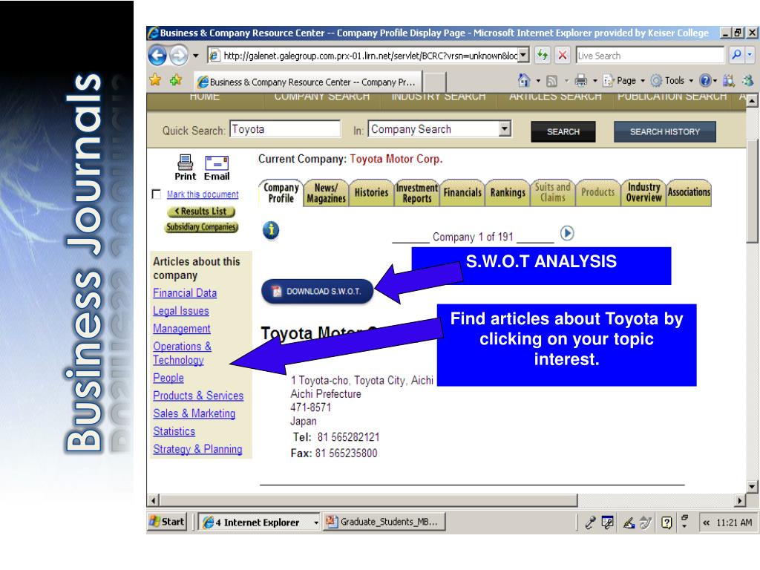Click the blue information icon
Screen dimensions: 760x570
click(x=271, y=230)
